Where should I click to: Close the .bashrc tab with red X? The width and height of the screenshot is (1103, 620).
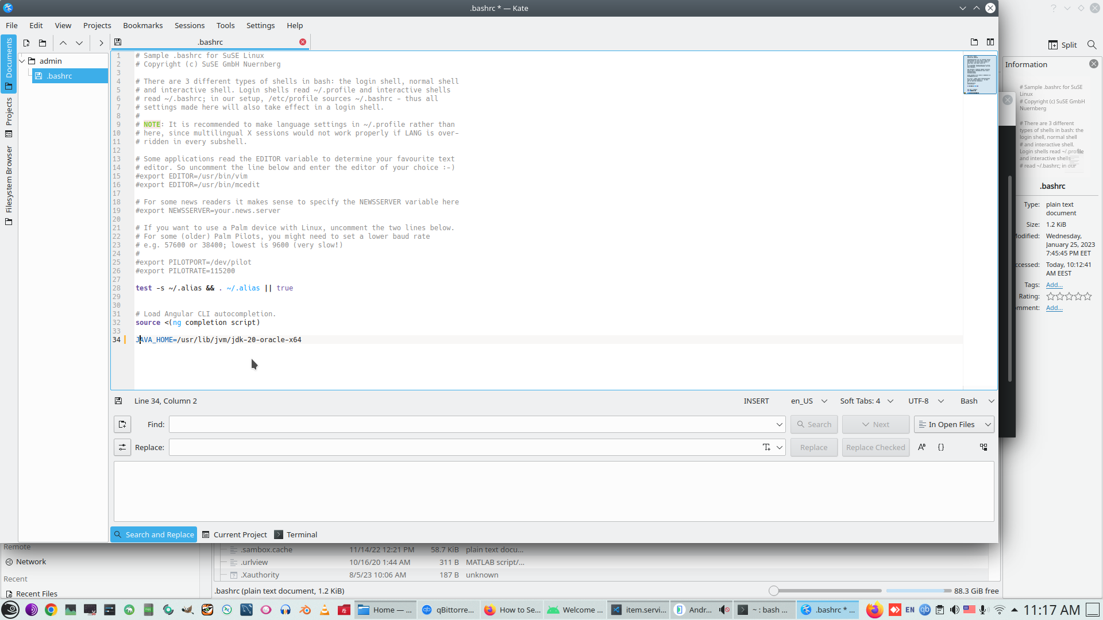pyautogui.click(x=303, y=42)
